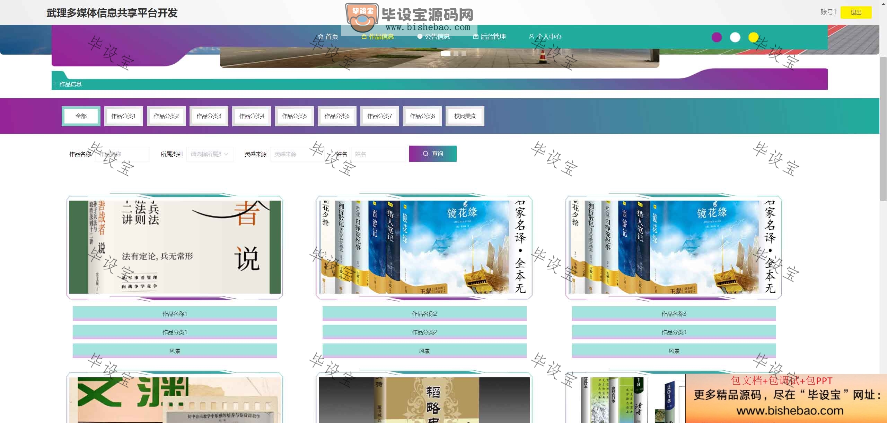Select the 作品分类8 filter tab
Image resolution: width=887 pixels, height=423 pixels.
pos(422,116)
